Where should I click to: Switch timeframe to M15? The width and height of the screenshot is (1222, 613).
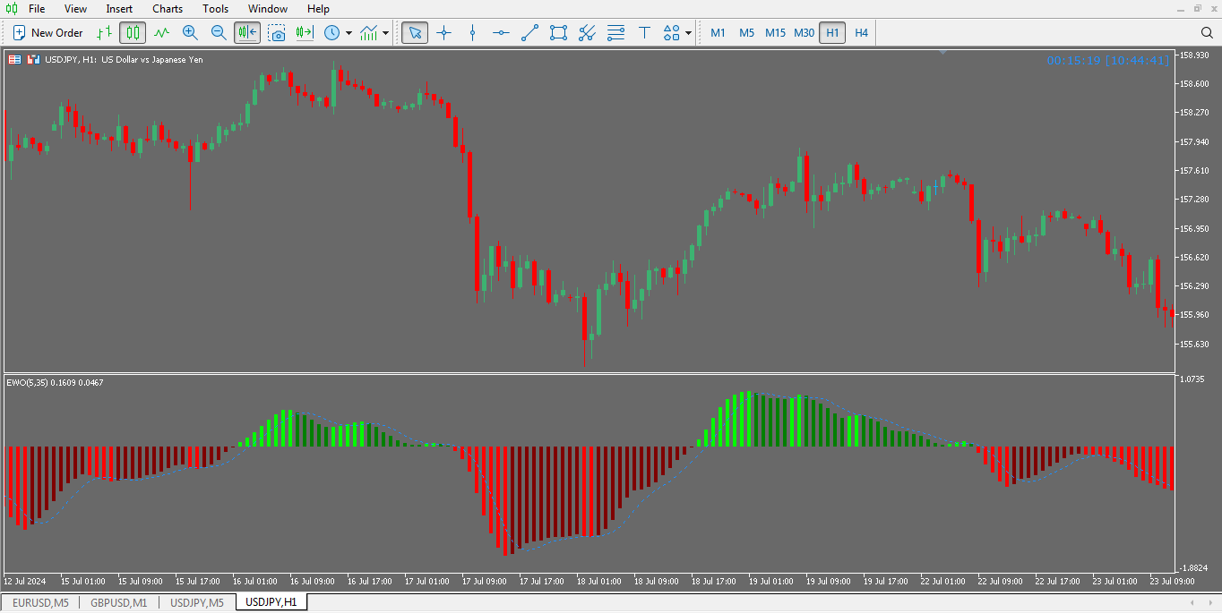pos(775,33)
